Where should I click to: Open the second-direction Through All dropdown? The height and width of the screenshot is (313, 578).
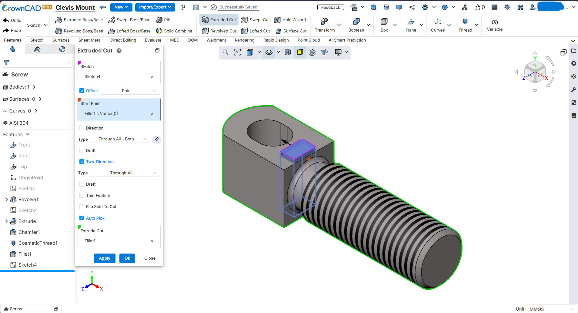coord(124,173)
